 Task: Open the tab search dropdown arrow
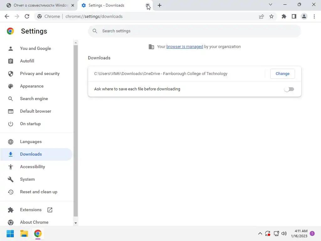coord(271,4)
